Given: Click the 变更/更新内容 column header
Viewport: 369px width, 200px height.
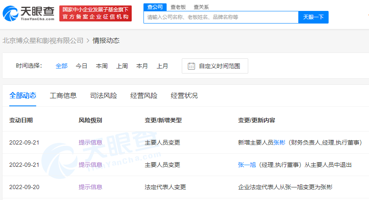Looking at the screenshot, I should (257, 120).
